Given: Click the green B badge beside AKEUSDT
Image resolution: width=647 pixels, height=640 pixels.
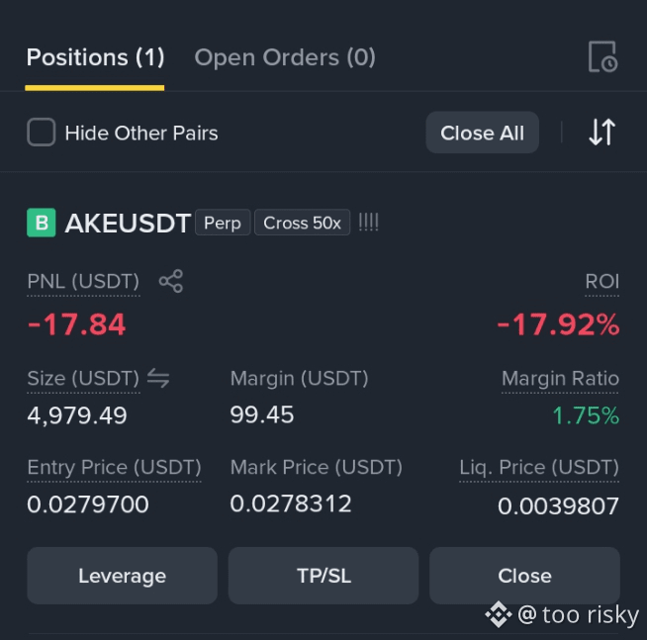Looking at the screenshot, I should 42,223.
